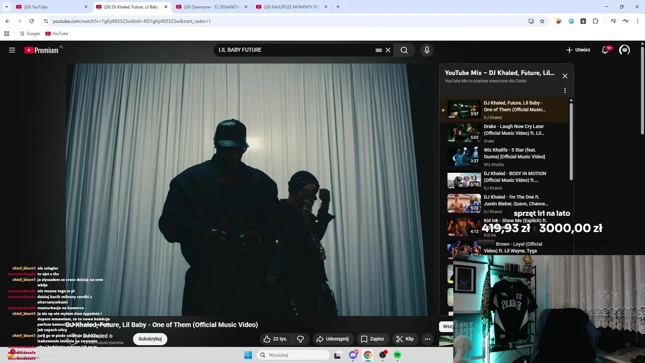Click the Chrome taskbar icon
645x363 pixels.
click(368, 355)
